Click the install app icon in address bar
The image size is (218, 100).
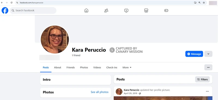tap(195, 3)
